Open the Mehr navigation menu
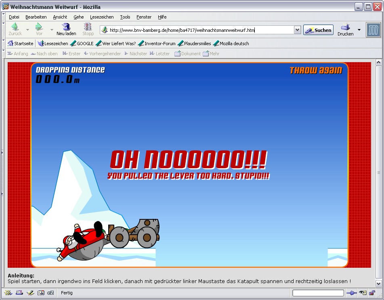 (211, 54)
